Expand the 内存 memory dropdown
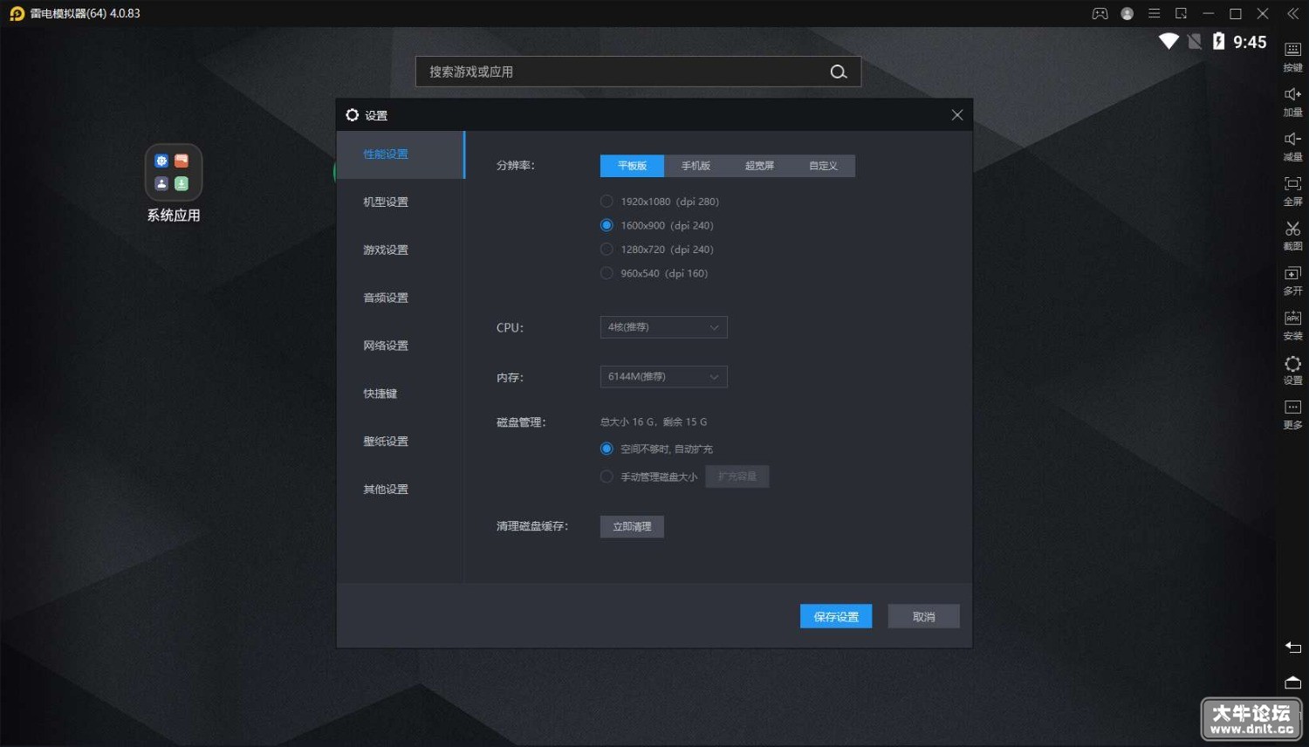The height and width of the screenshot is (747, 1309). point(663,377)
